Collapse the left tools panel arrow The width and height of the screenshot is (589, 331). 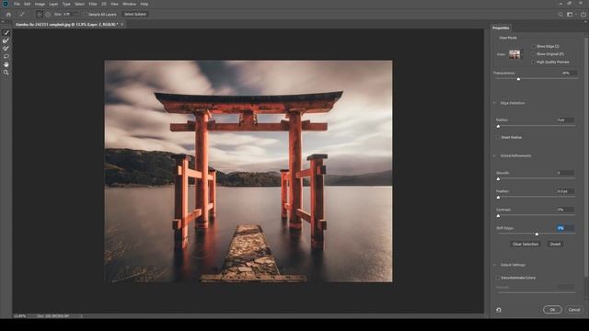click(x=3, y=21)
